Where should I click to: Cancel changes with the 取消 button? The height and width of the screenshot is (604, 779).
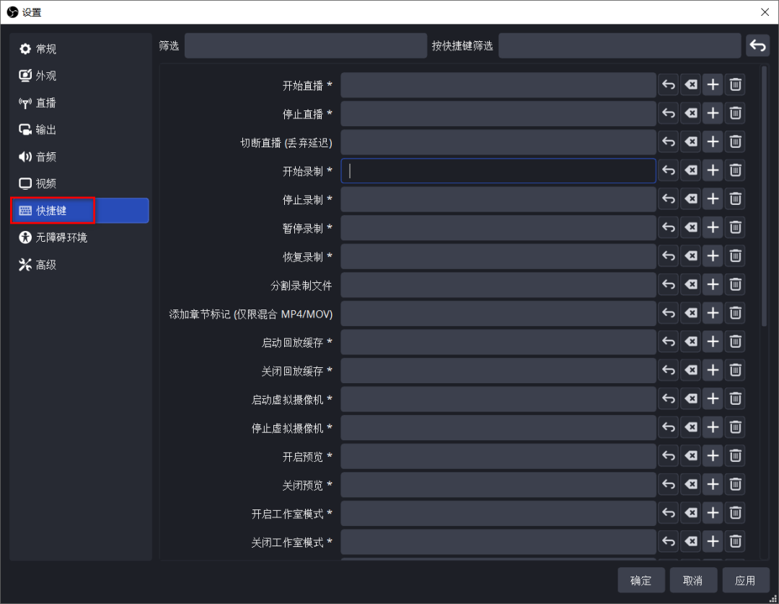tap(693, 580)
